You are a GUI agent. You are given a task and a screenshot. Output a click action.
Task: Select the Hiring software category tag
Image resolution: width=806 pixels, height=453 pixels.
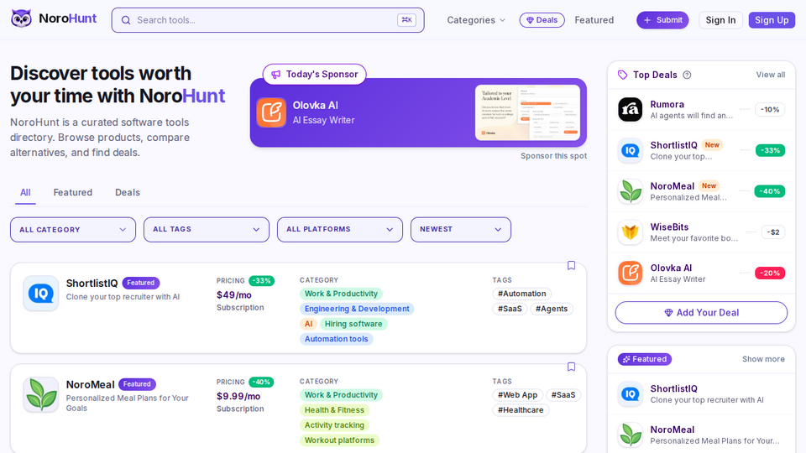(x=353, y=324)
